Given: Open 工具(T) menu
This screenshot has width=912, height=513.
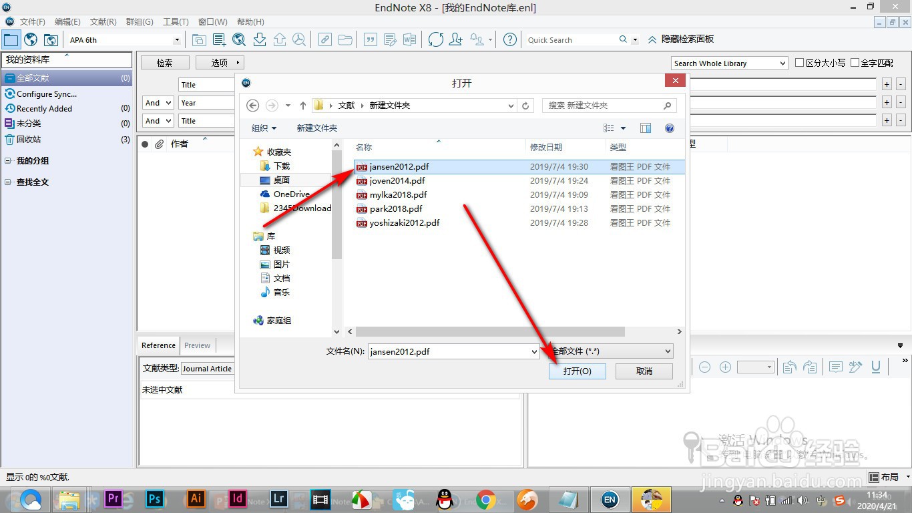Looking at the screenshot, I should tap(176, 22).
